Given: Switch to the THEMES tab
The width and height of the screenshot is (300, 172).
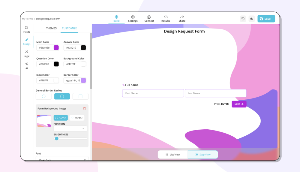Looking at the screenshot, I should pos(51,28).
